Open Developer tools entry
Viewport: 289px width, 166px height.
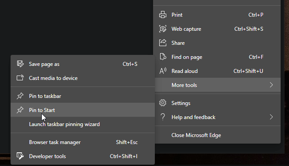(83, 156)
